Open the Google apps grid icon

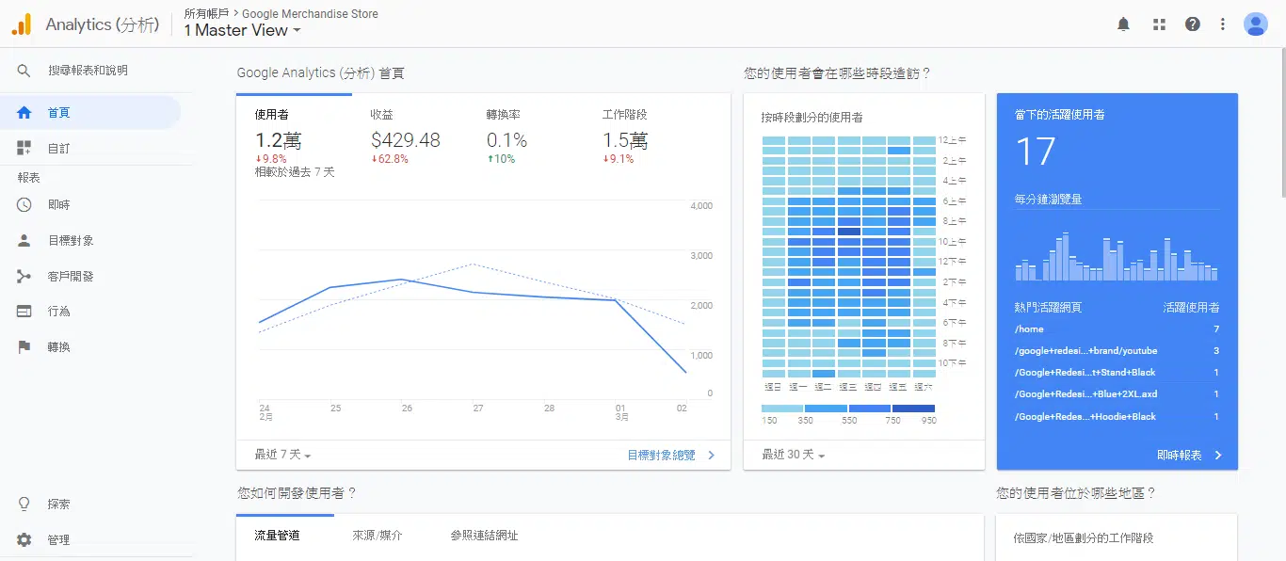click(x=1159, y=24)
